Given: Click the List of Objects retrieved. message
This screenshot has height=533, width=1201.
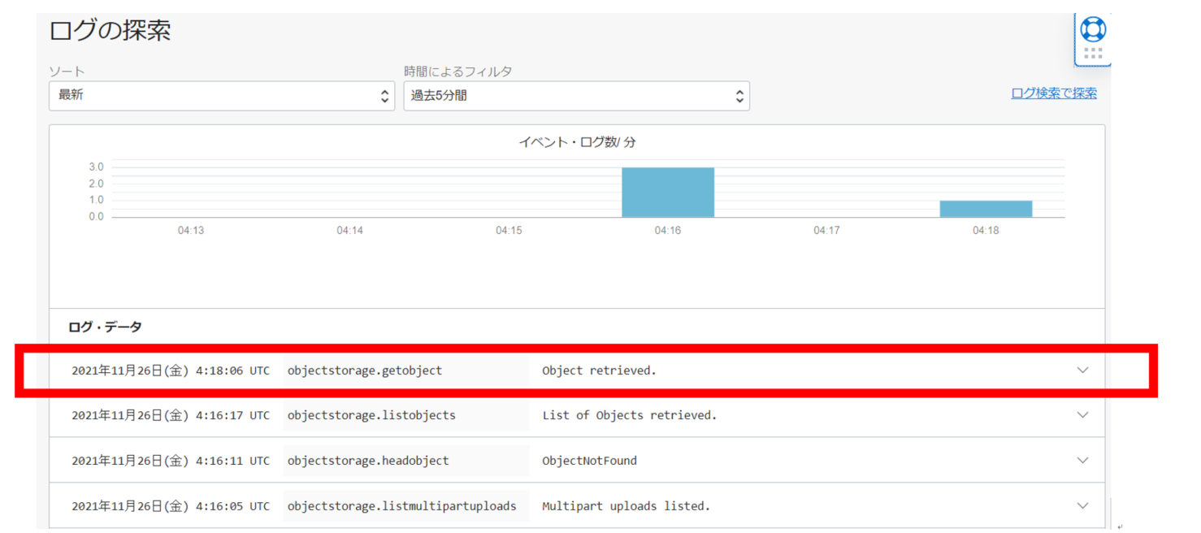Looking at the screenshot, I should [629, 415].
